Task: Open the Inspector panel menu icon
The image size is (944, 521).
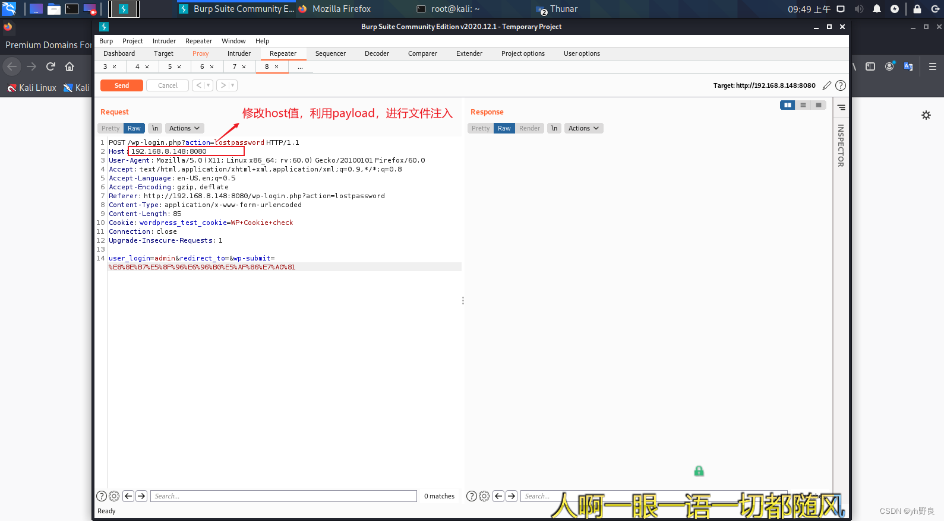Action: coord(841,107)
